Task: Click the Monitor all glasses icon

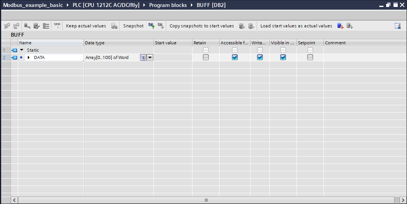Action: point(57,26)
